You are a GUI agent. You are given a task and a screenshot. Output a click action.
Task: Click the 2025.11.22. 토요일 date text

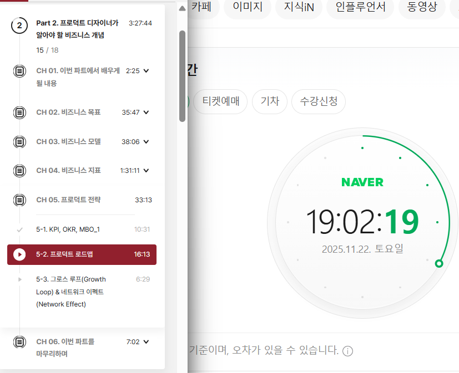pyautogui.click(x=362, y=249)
